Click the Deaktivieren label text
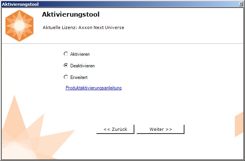The height and width of the screenshot is (161, 245). point(82,66)
